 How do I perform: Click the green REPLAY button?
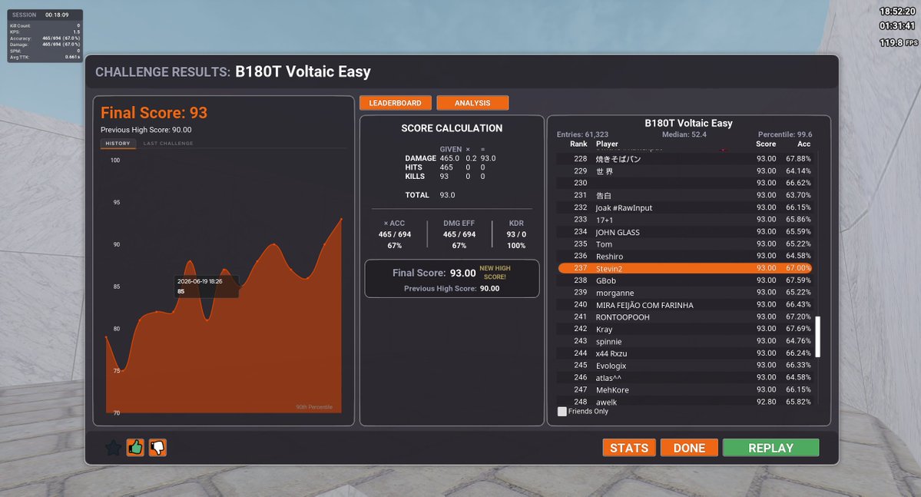770,448
